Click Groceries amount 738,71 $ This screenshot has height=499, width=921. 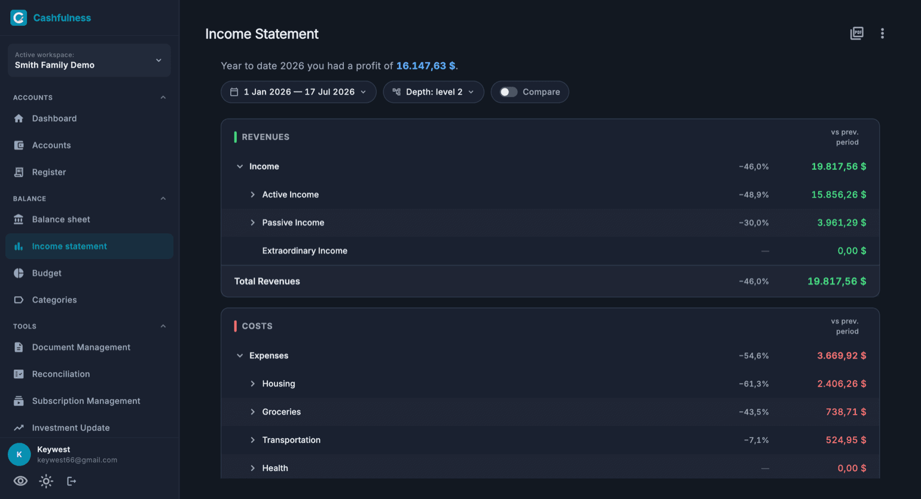pos(846,412)
